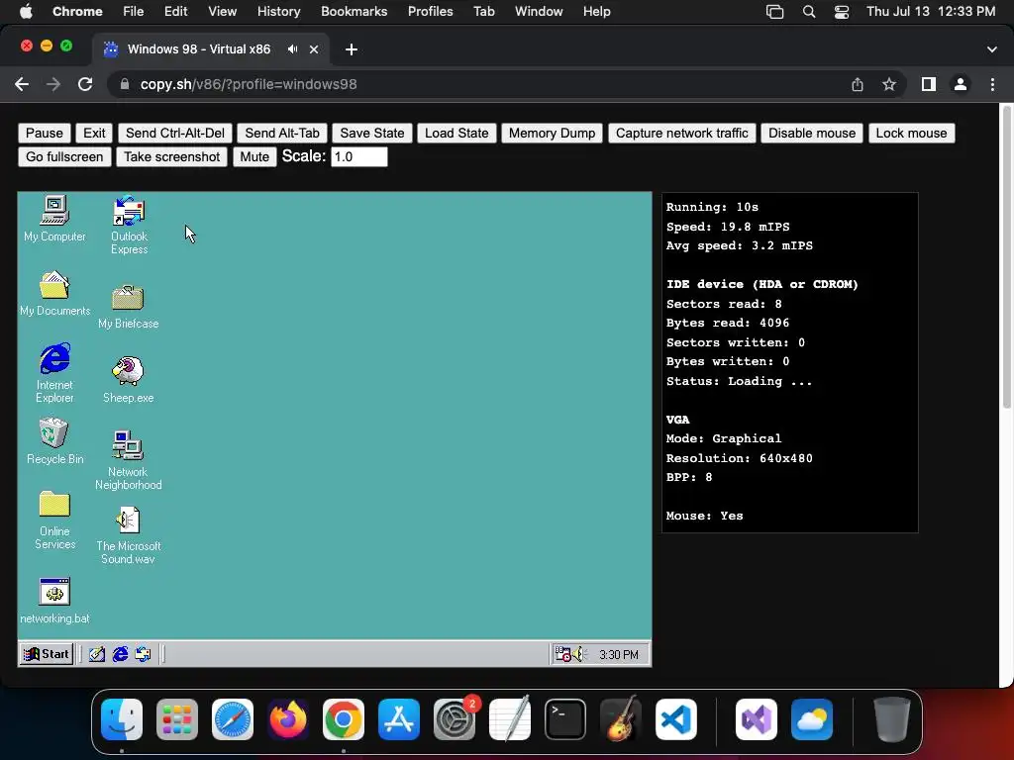
Task: Open Launchpad from the Dock
Action: (177, 719)
